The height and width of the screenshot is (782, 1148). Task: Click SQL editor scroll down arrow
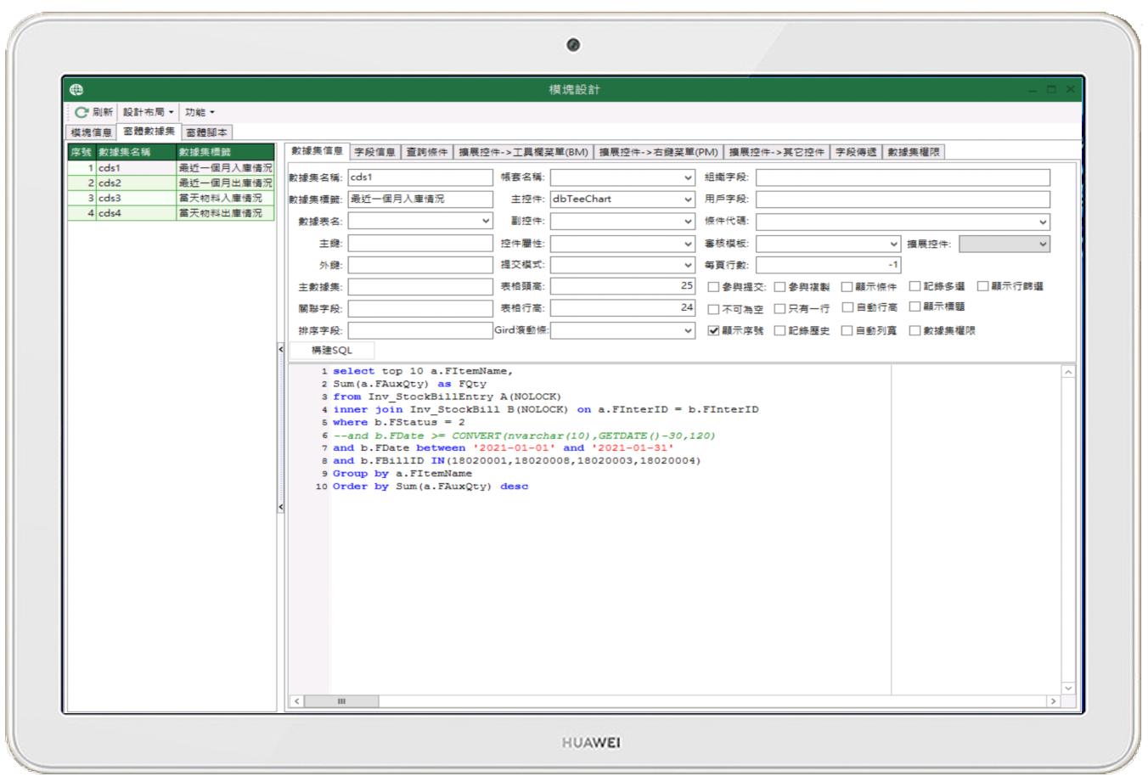[1068, 688]
